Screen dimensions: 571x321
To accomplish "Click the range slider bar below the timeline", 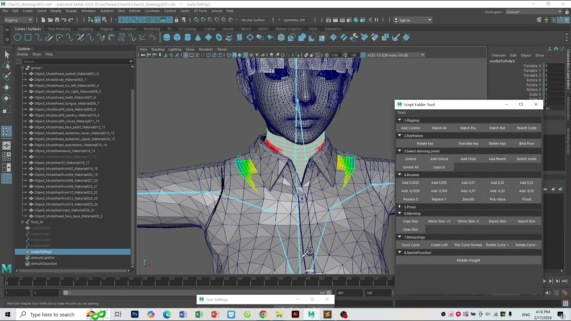I will [196, 293].
